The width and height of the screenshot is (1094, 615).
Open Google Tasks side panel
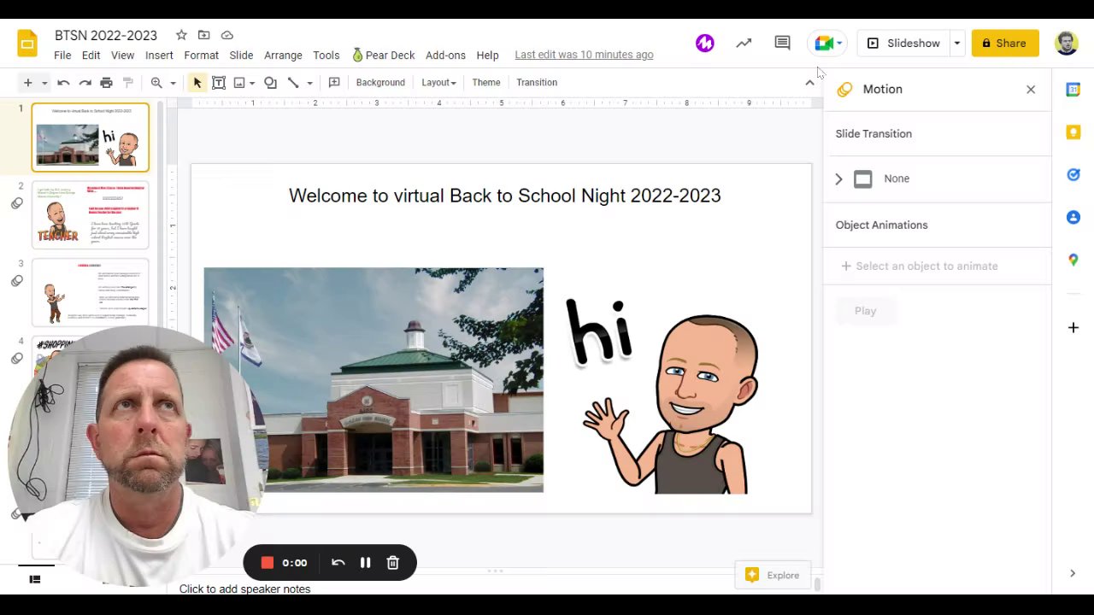1073,174
